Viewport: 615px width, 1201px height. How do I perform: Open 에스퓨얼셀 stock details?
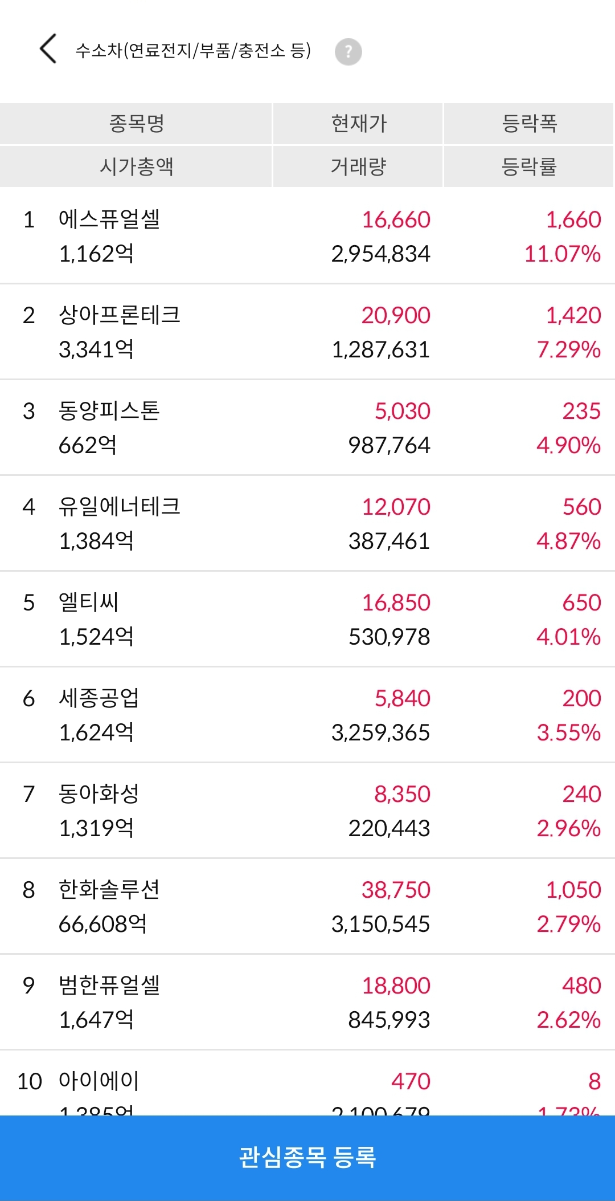[307, 236]
